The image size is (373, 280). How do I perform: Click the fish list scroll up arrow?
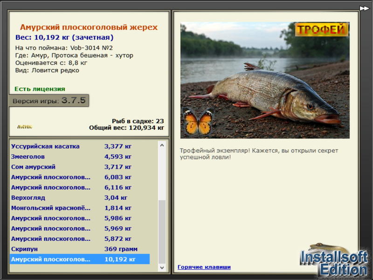pyautogui.click(x=162, y=145)
